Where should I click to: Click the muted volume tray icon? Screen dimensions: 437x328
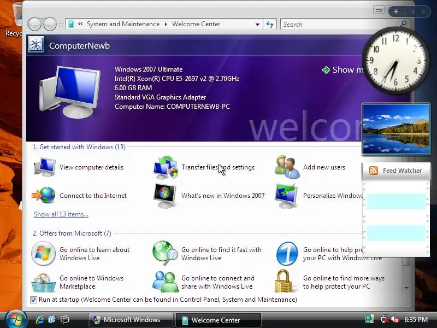395,319
